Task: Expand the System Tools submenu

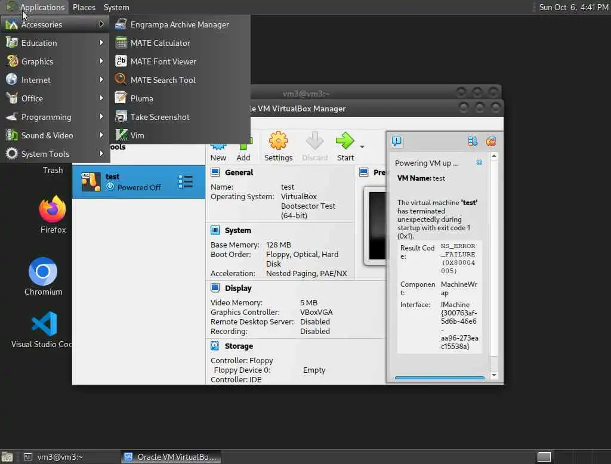Action: tap(55, 154)
